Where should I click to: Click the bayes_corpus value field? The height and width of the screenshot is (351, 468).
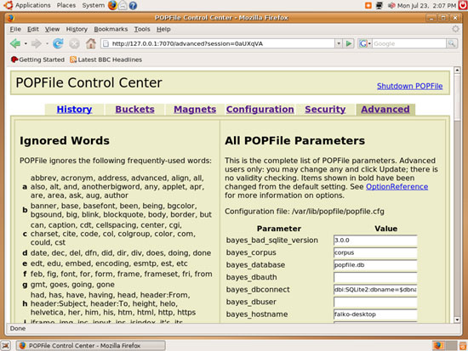[375, 252]
